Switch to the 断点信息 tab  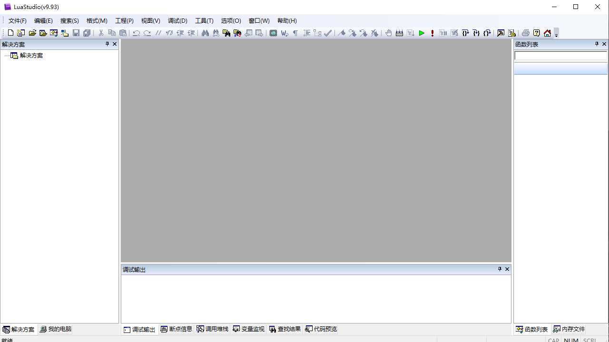177,329
